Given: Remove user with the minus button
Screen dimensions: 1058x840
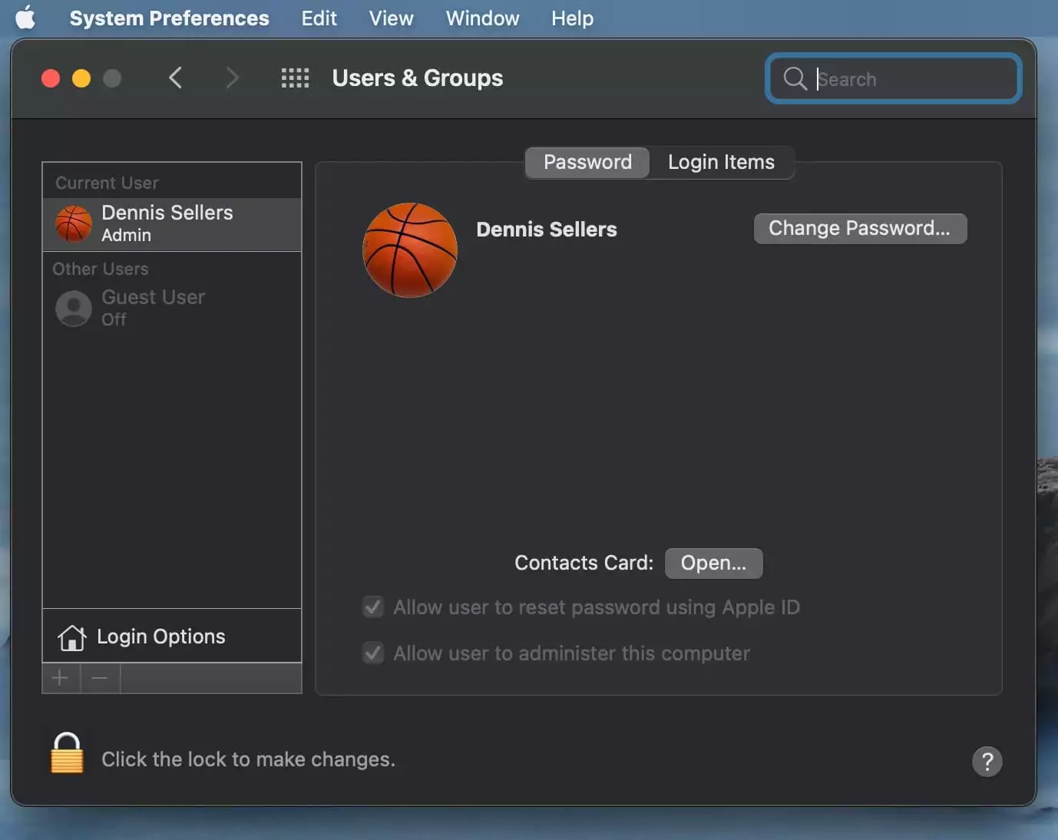Looking at the screenshot, I should pyautogui.click(x=100, y=678).
